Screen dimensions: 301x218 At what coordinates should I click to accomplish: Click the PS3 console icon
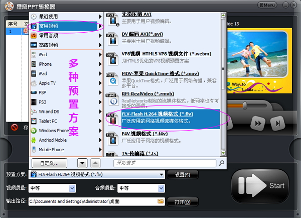click(34, 102)
